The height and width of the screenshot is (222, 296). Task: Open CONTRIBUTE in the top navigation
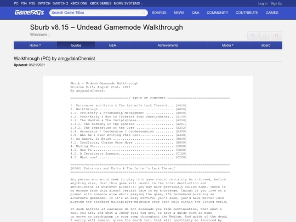(x=247, y=13)
